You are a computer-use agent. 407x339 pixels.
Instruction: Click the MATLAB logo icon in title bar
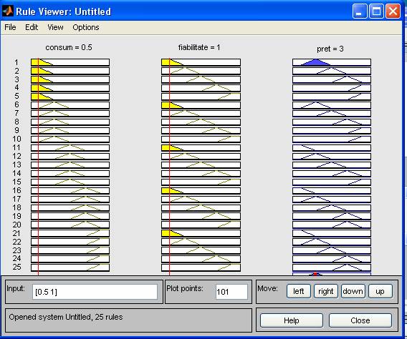[8, 11]
